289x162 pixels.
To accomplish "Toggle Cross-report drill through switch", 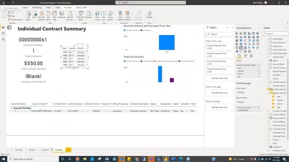I will tap(242, 93).
